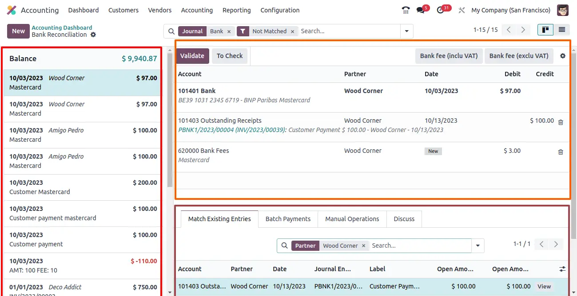This screenshot has height=296, width=577.
Task: Remove the Wood Corner partner facet
Action: (x=363, y=245)
